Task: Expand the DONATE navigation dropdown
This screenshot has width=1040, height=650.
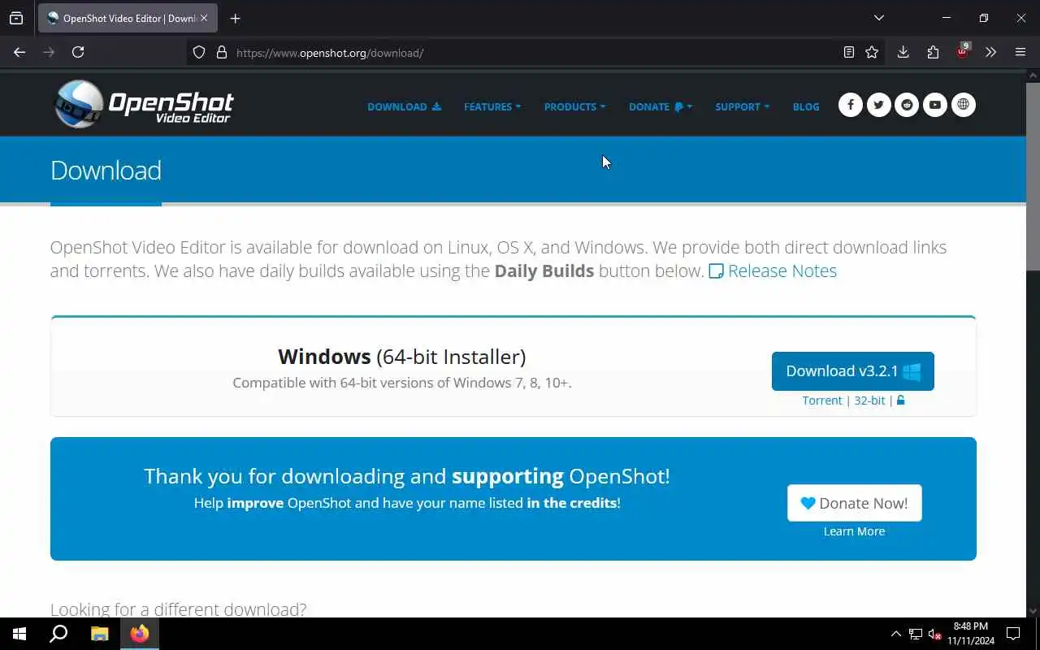Action: (661, 106)
